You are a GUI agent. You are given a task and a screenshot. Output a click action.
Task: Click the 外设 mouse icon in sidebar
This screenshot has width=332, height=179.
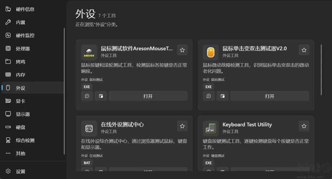[8, 88]
